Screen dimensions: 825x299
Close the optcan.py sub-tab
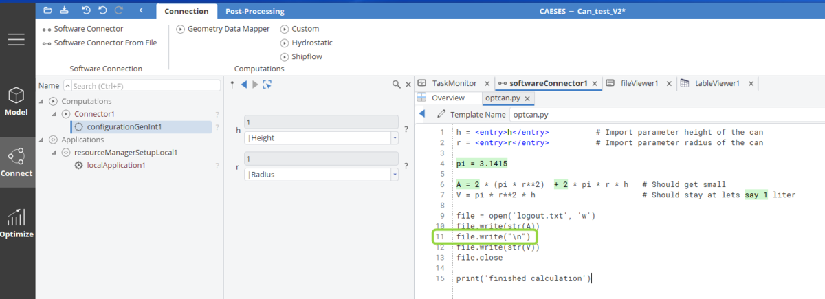coord(529,99)
